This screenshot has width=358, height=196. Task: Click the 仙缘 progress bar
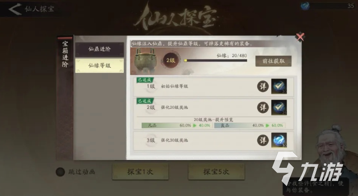(x=215, y=60)
